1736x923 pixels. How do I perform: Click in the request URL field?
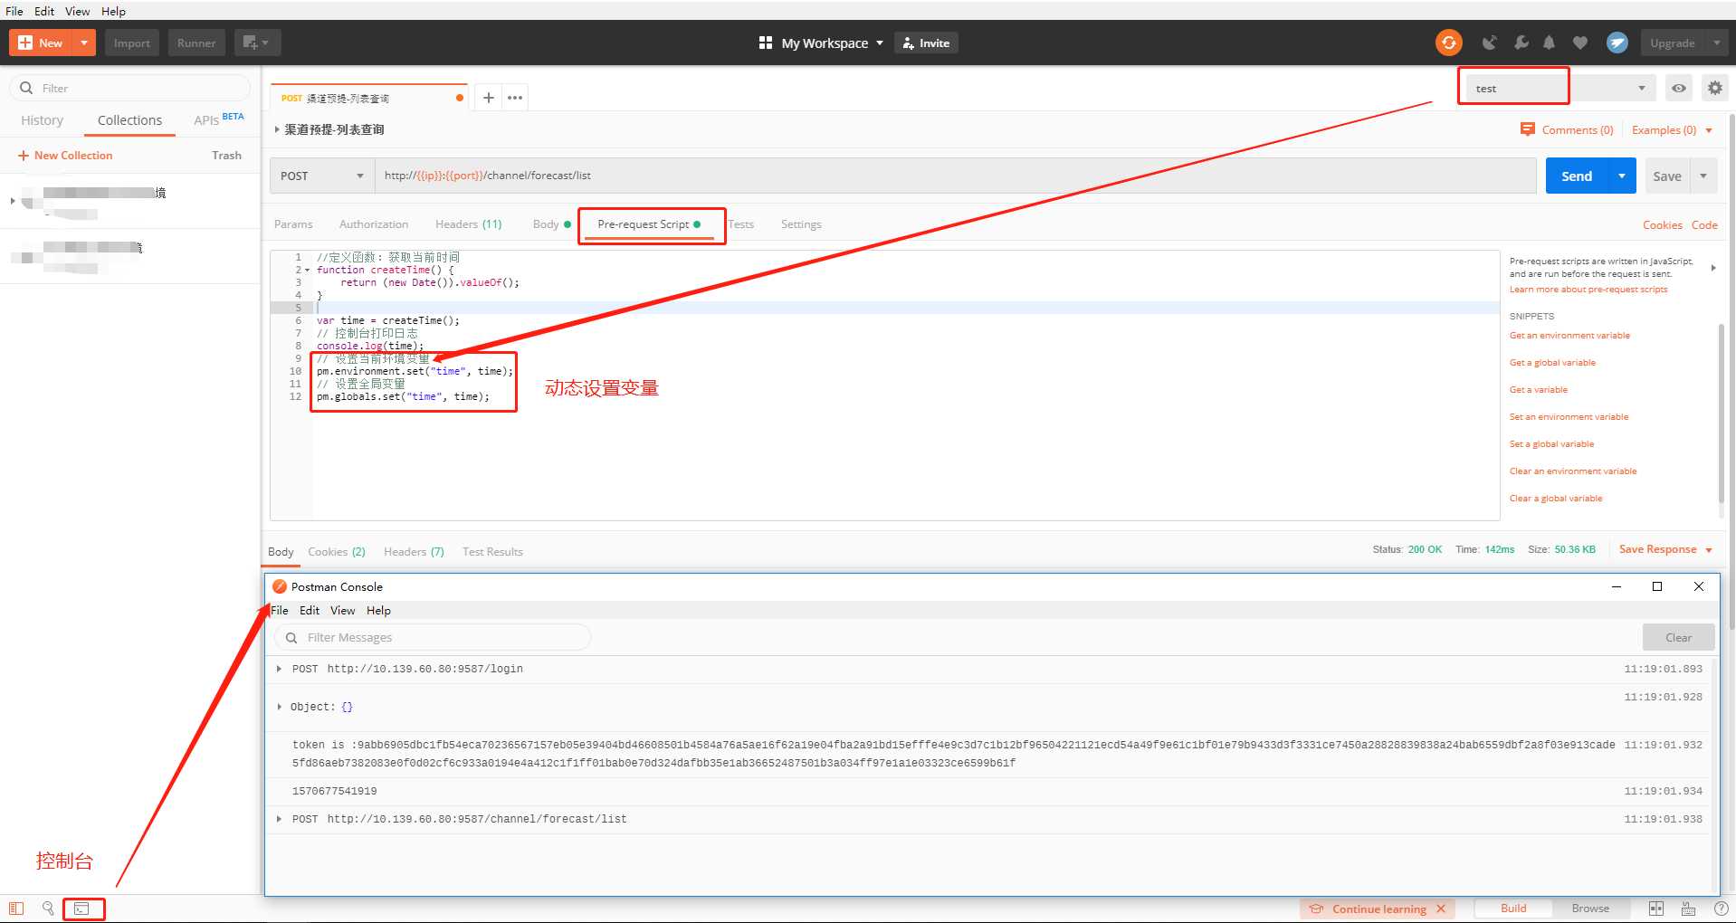[955, 176]
